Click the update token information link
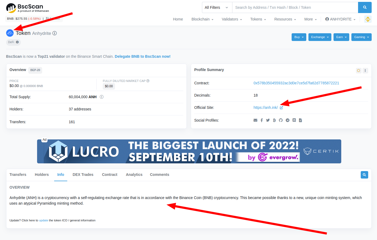The height and width of the screenshot is (240, 377). tap(43, 220)
